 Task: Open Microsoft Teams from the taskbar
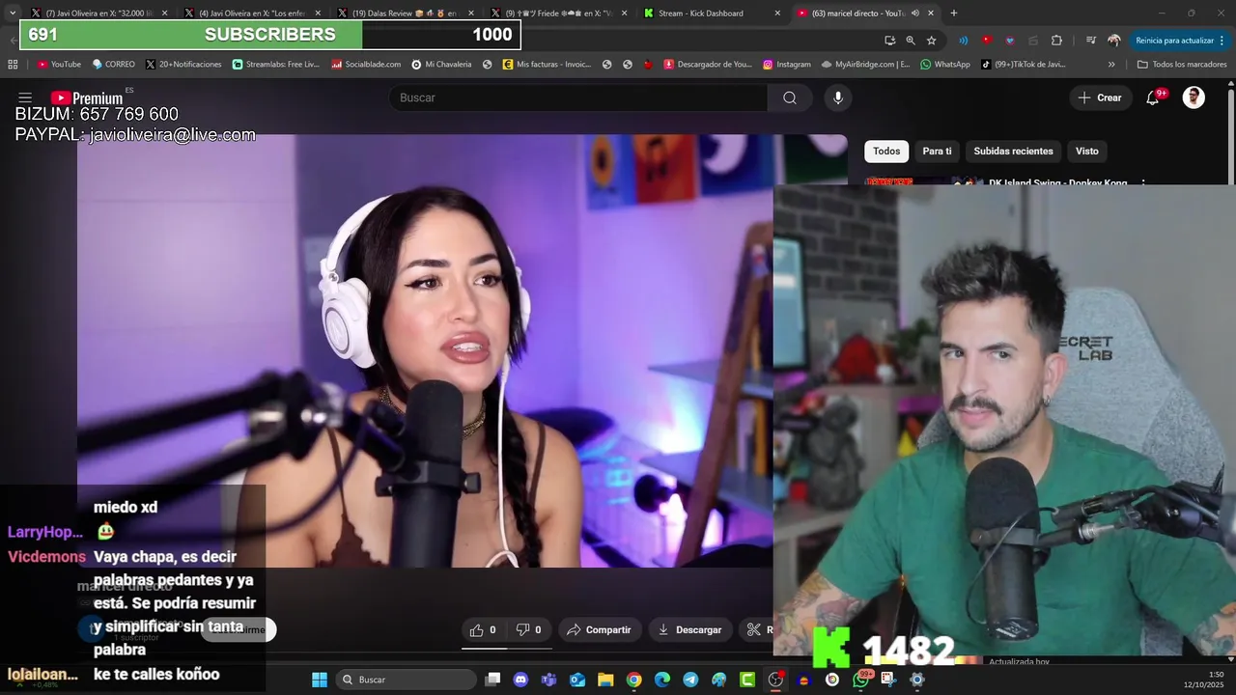[548, 680]
